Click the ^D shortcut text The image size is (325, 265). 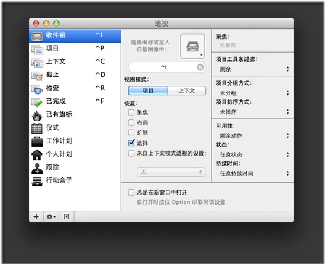[101, 75]
